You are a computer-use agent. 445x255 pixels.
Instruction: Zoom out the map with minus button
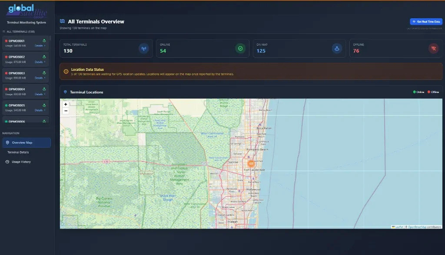click(66, 111)
